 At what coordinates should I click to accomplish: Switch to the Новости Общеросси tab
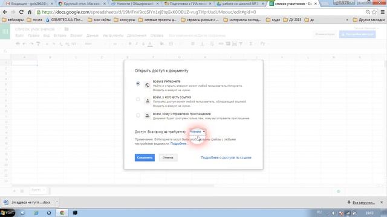[134, 4]
